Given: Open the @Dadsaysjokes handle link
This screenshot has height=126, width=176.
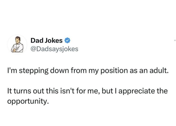Looking at the screenshot, I should pos(54,49).
